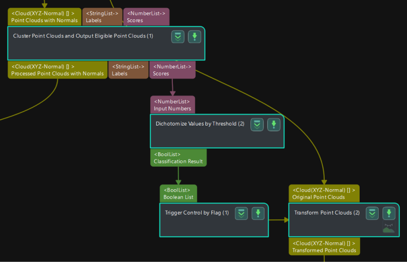407x262 pixels.
Task: Select the Dichotomize Values by Threshold (2) step
Action: click(217, 131)
